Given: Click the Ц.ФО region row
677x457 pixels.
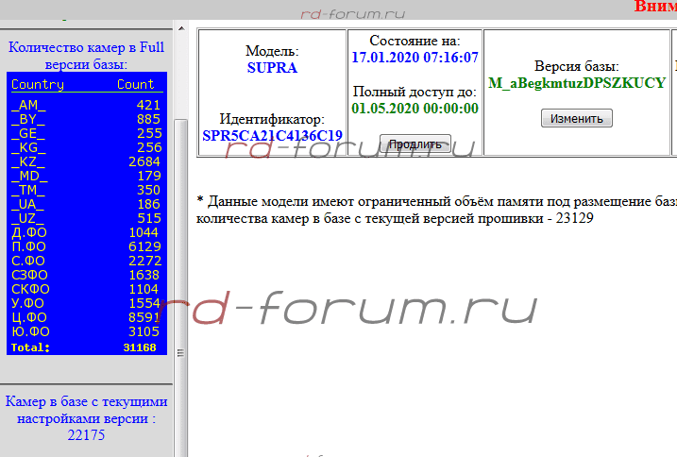Looking at the screenshot, I should [86, 317].
